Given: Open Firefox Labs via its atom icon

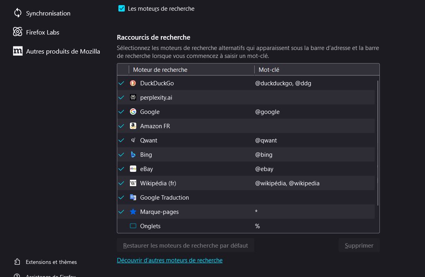Looking at the screenshot, I should [17, 32].
